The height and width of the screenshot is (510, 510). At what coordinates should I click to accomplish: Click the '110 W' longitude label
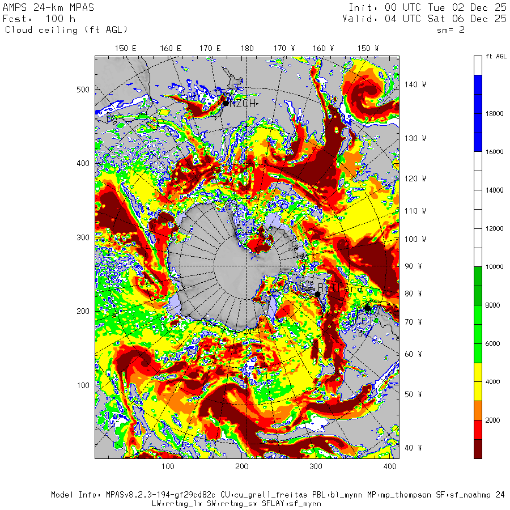pos(415,211)
